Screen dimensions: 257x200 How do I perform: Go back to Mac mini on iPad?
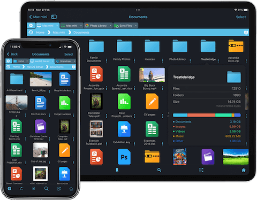point(38,17)
